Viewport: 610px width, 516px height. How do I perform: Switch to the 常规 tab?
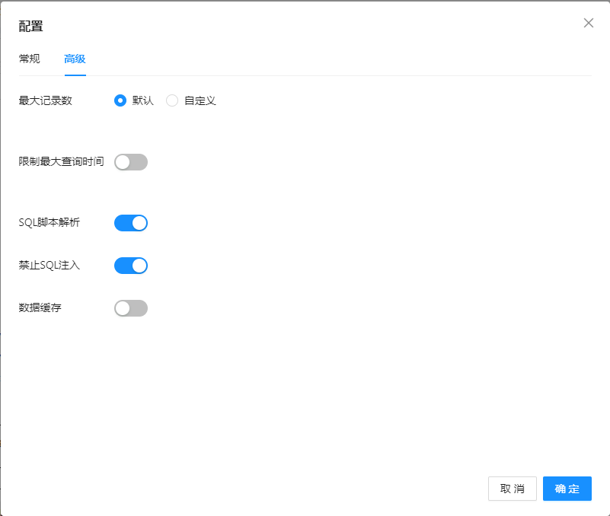[x=29, y=59]
